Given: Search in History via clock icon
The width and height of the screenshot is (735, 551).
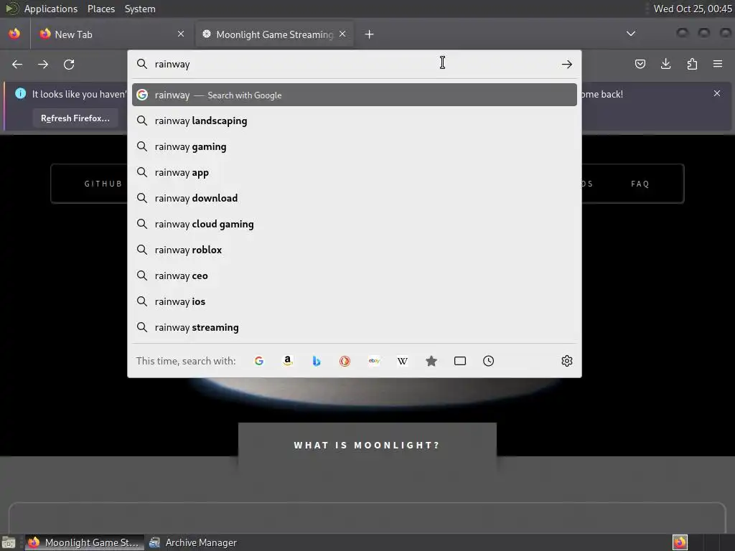Looking at the screenshot, I should tap(488, 361).
